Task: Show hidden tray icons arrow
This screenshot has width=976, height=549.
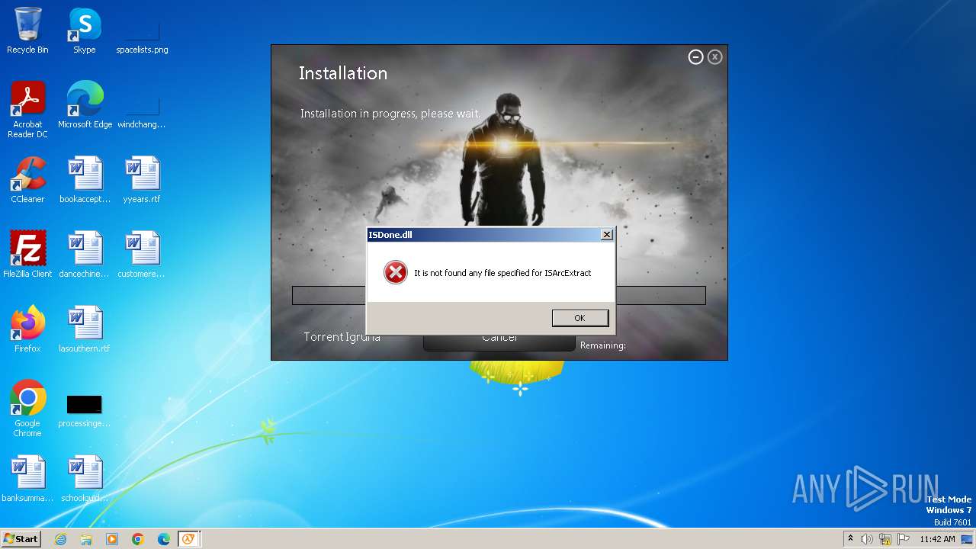Action: [850, 538]
